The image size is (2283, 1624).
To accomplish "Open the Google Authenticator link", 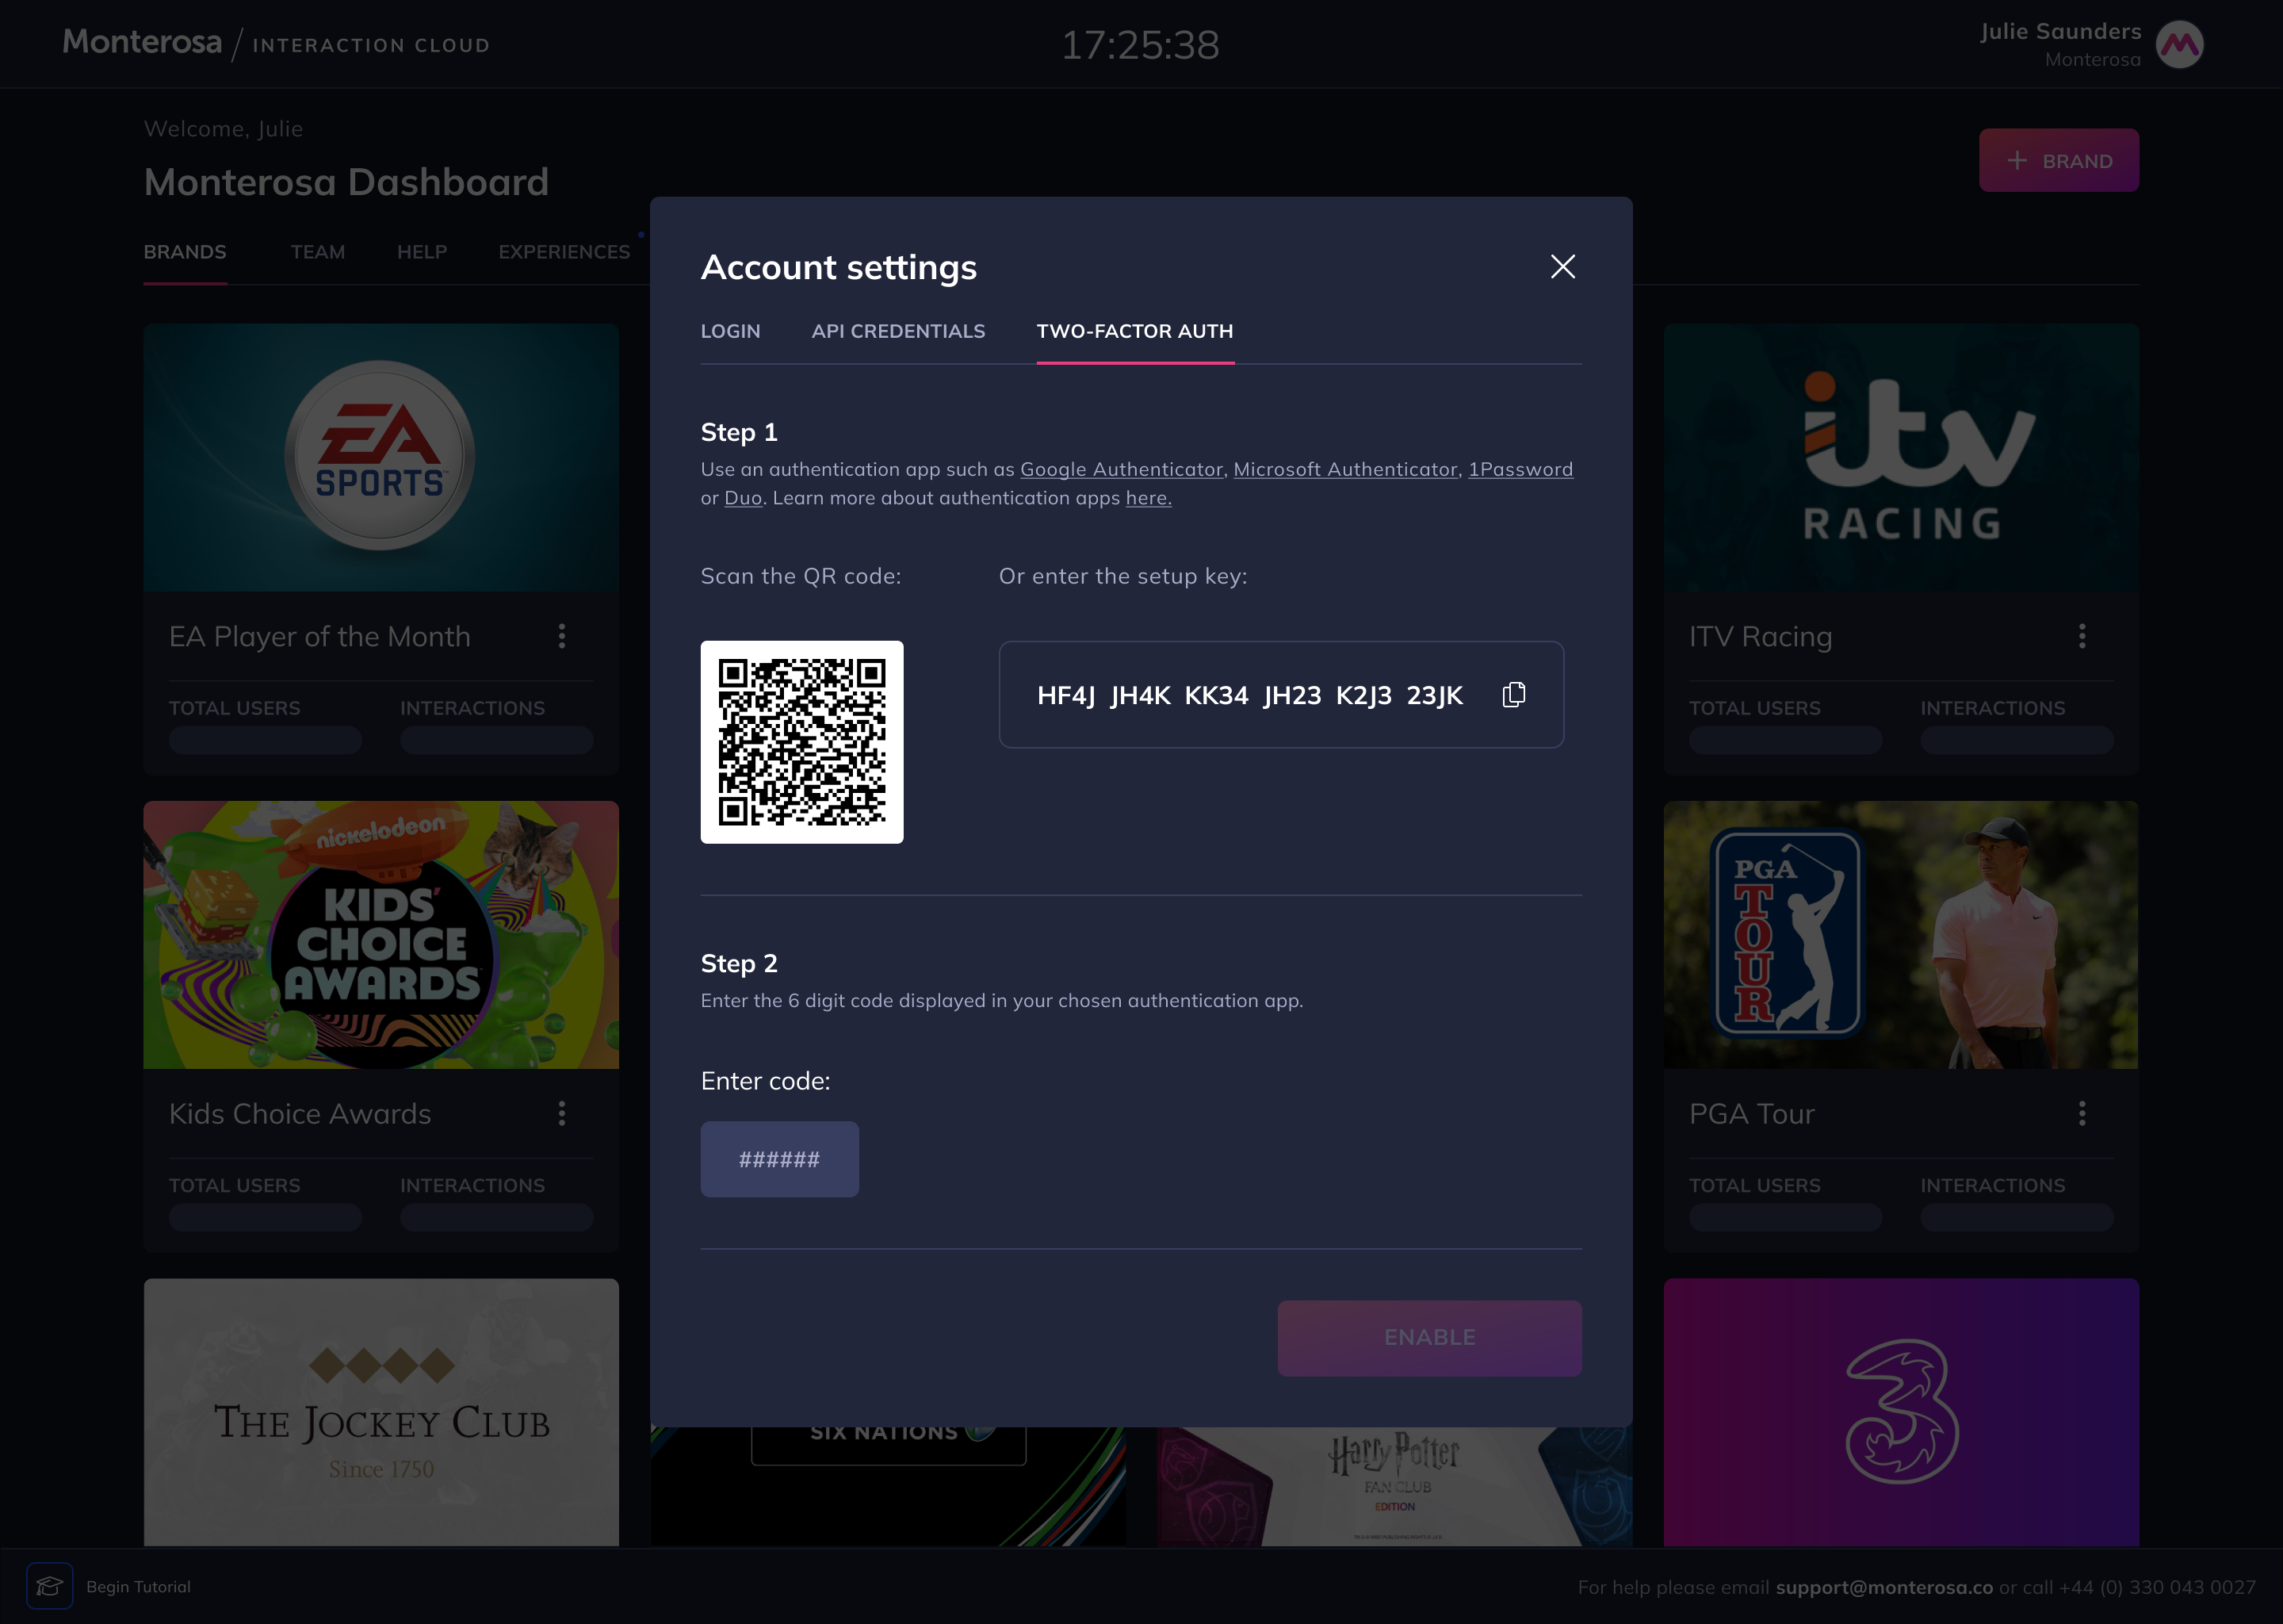I will (1122, 469).
